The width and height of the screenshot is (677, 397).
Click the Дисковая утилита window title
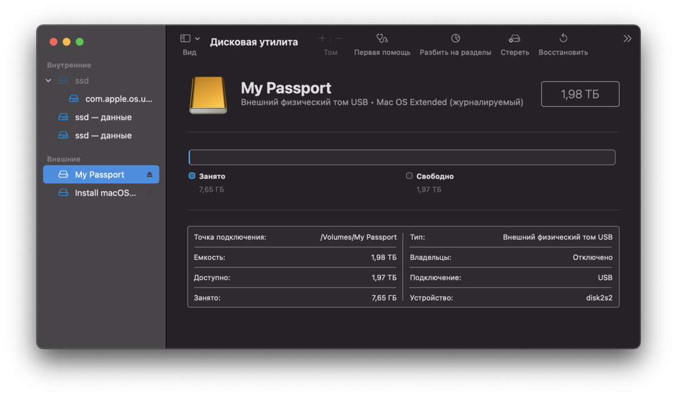pos(254,42)
